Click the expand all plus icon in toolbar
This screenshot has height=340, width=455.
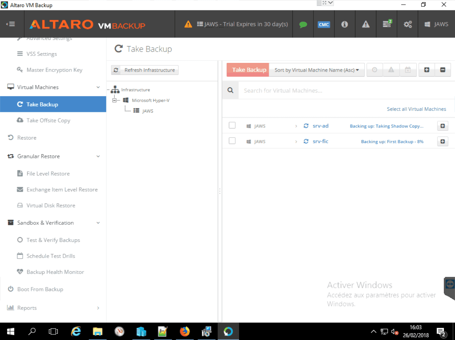[x=426, y=70]
